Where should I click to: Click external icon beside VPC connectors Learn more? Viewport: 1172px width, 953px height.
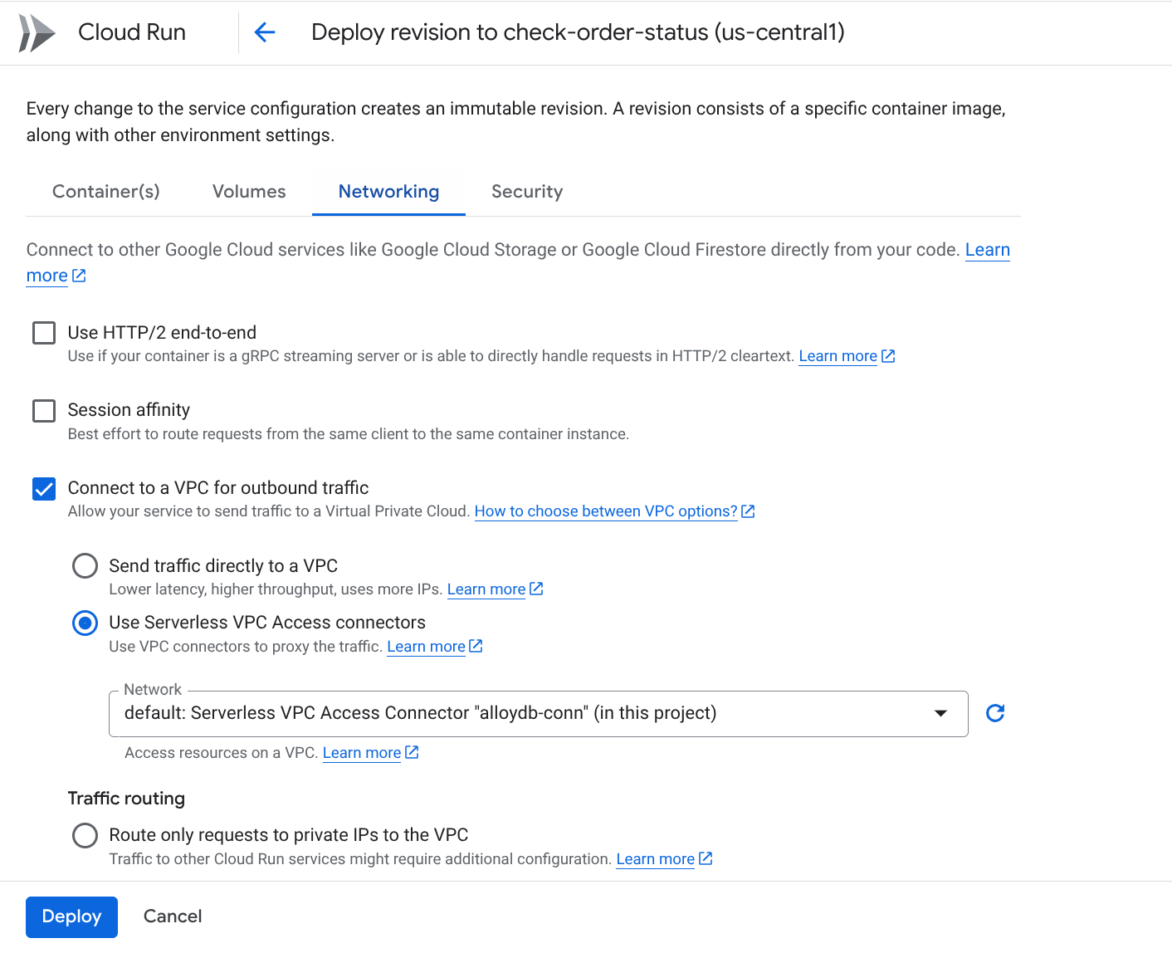coord(476,646)
